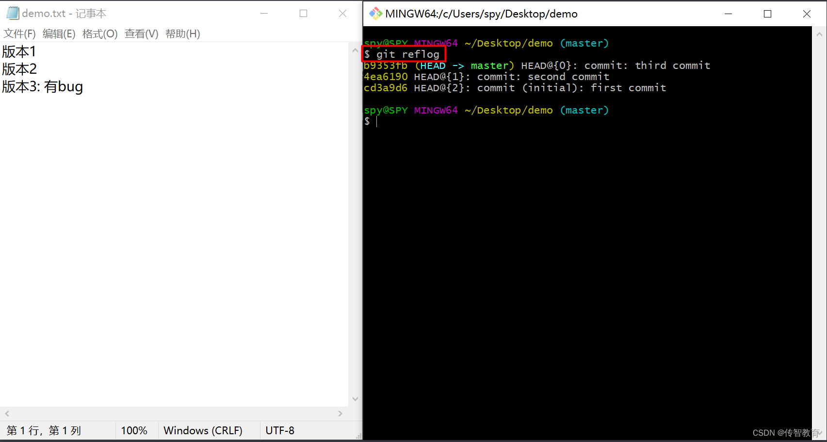Click the Git Bash MINGW64 title bar icon

pyautogui.click(x=375, y=14)
